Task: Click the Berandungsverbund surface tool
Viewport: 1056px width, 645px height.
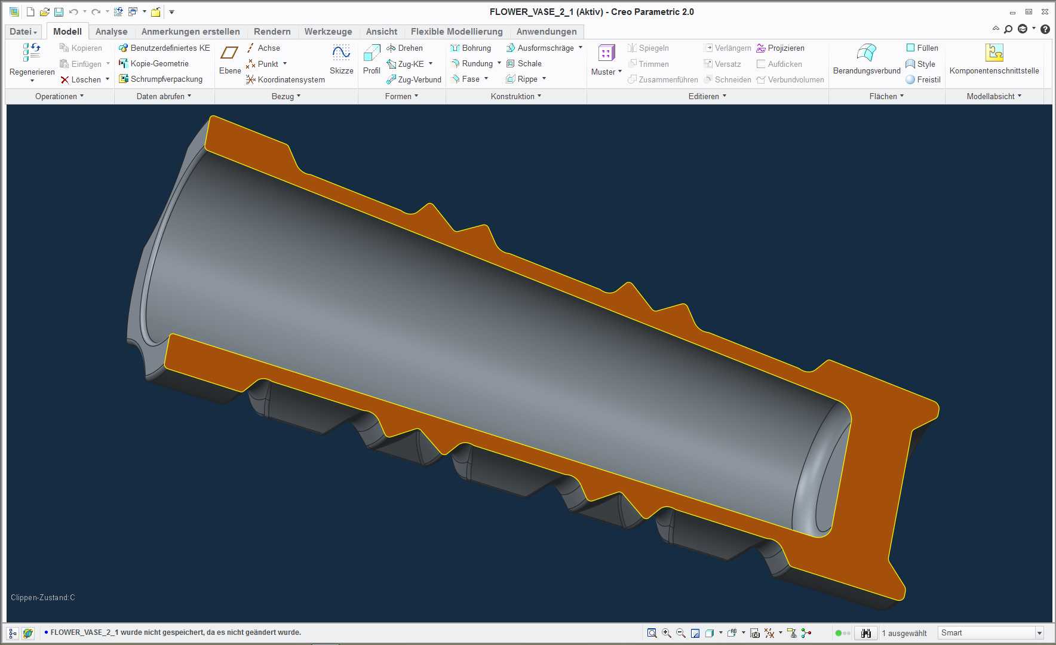Action: (x=867, y=60)
